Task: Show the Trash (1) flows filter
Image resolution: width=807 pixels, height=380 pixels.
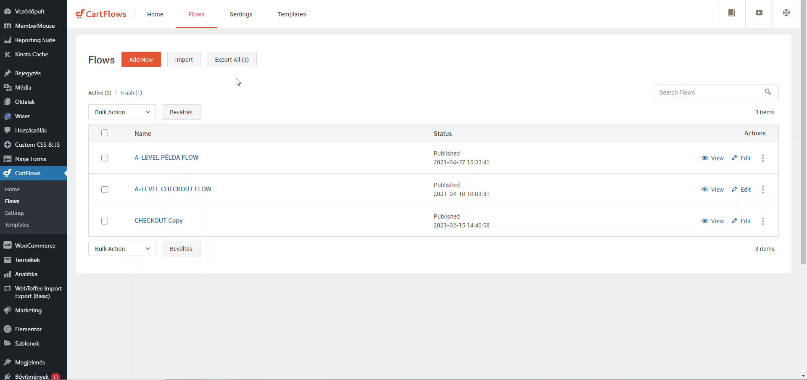Action: pos(131,92)
